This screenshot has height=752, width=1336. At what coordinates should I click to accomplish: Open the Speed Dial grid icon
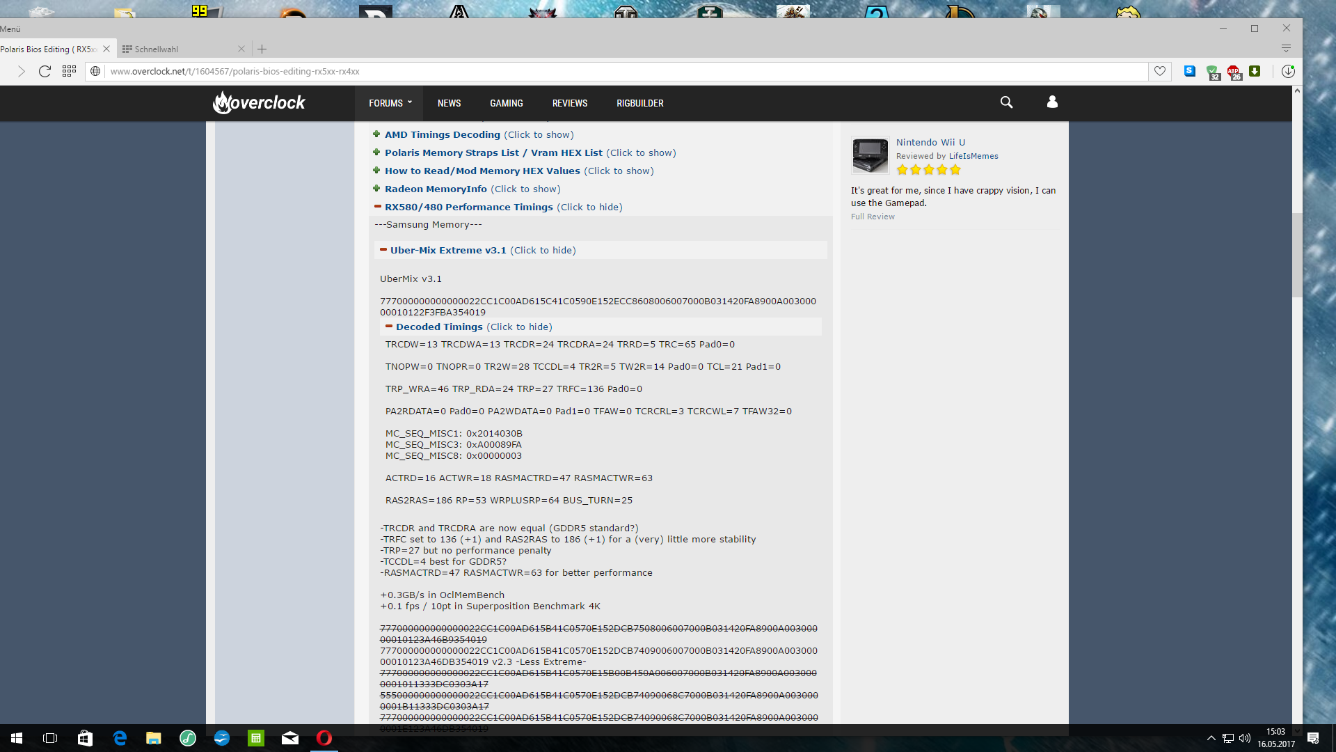[x=69, y=71]
